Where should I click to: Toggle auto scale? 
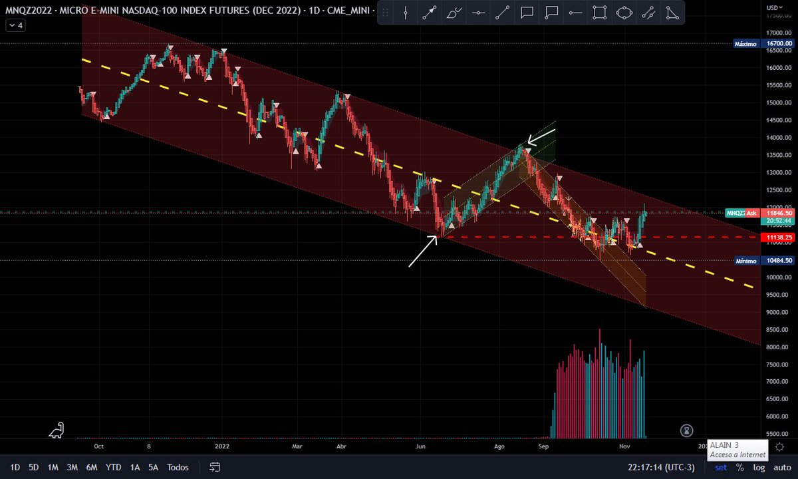coord(781,467)
